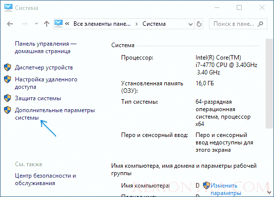
Task: Select the 'Установленная память' label
Action: click(x=152, y=83)
